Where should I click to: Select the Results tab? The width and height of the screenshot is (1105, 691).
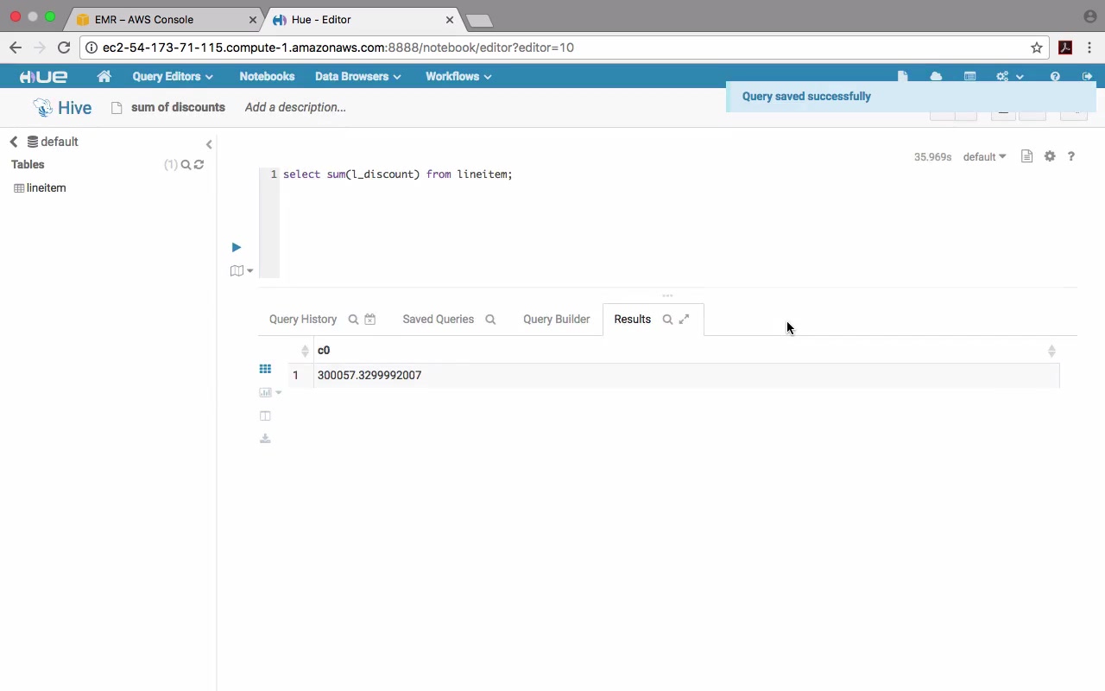(x=632, y=319)
